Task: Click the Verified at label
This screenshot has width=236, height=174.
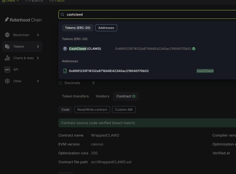Action: click(221, 153)
